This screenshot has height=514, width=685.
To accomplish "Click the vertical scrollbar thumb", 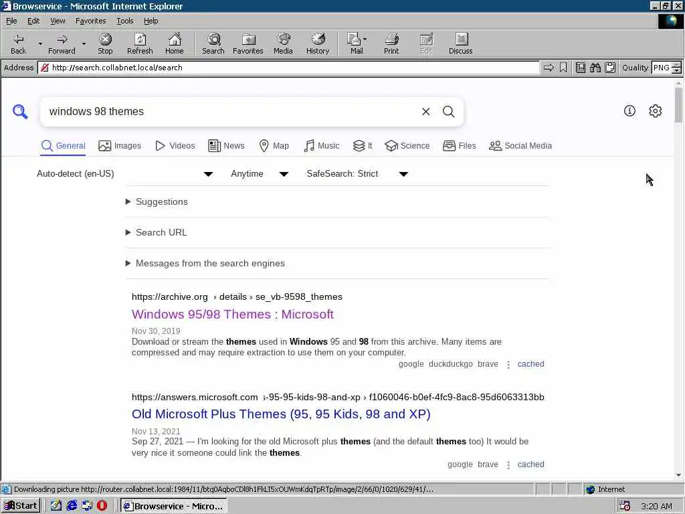I will (678, 105).
